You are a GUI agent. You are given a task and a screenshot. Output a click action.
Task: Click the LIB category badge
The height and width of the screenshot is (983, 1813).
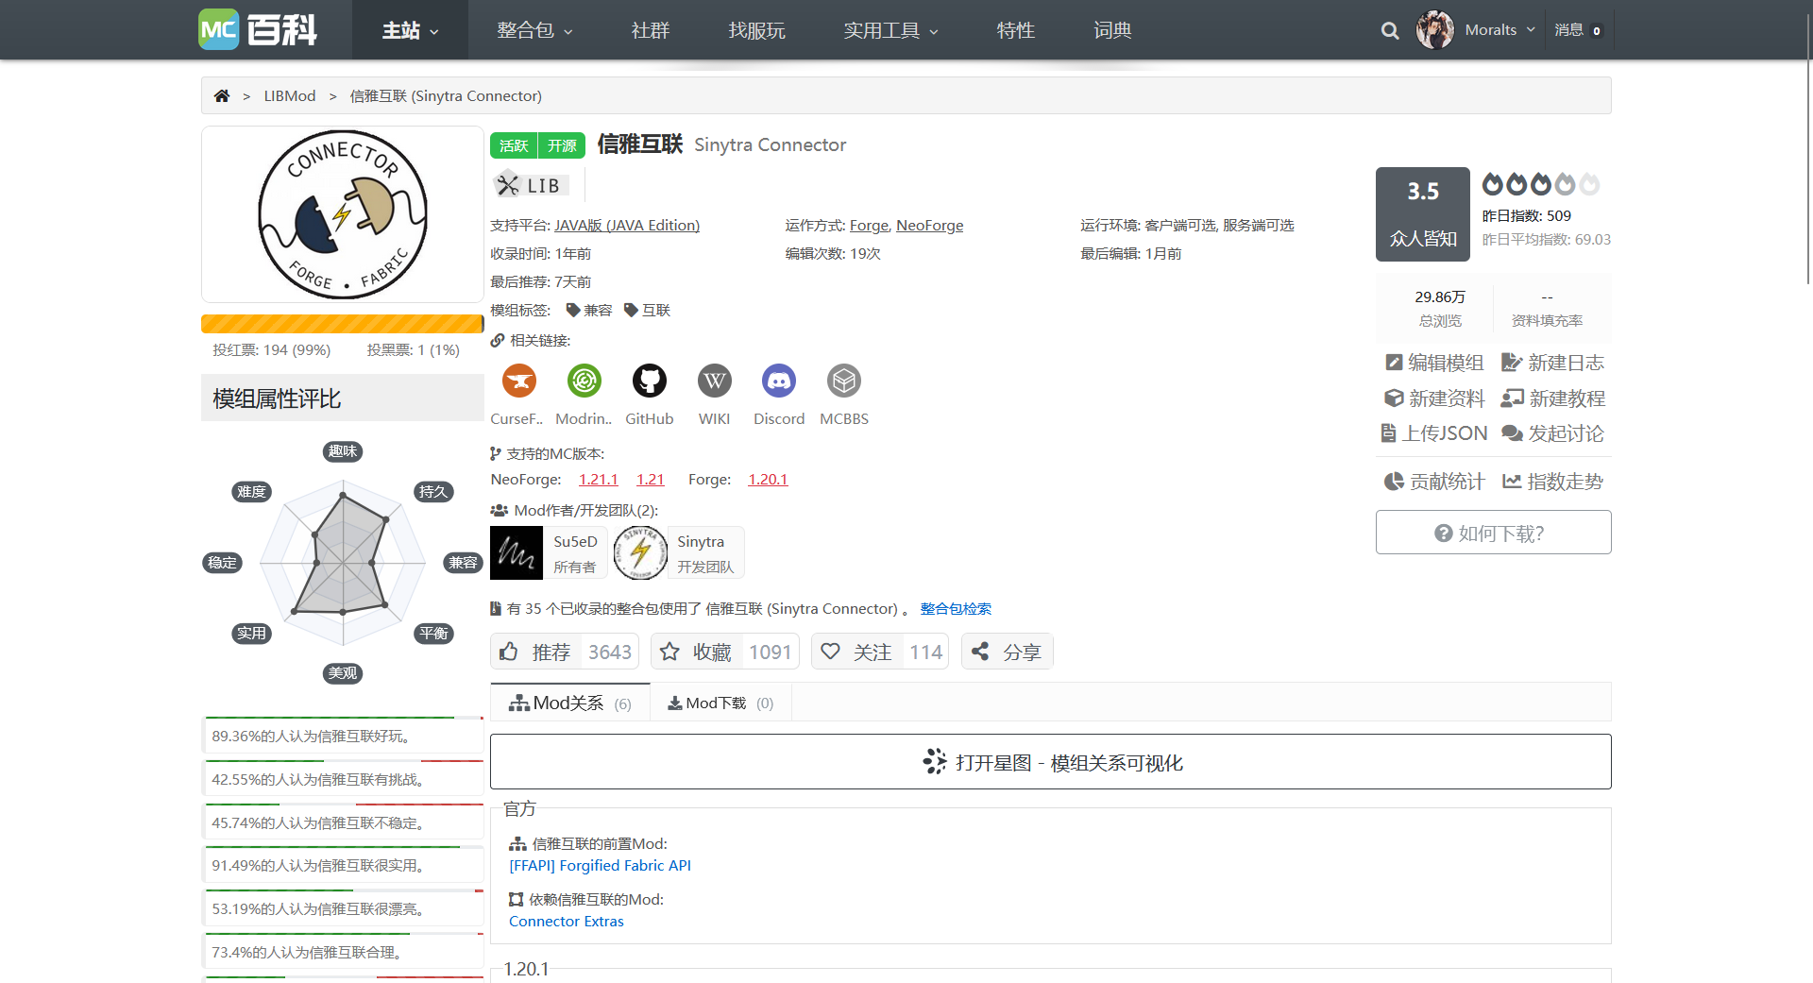click(530, 185)
